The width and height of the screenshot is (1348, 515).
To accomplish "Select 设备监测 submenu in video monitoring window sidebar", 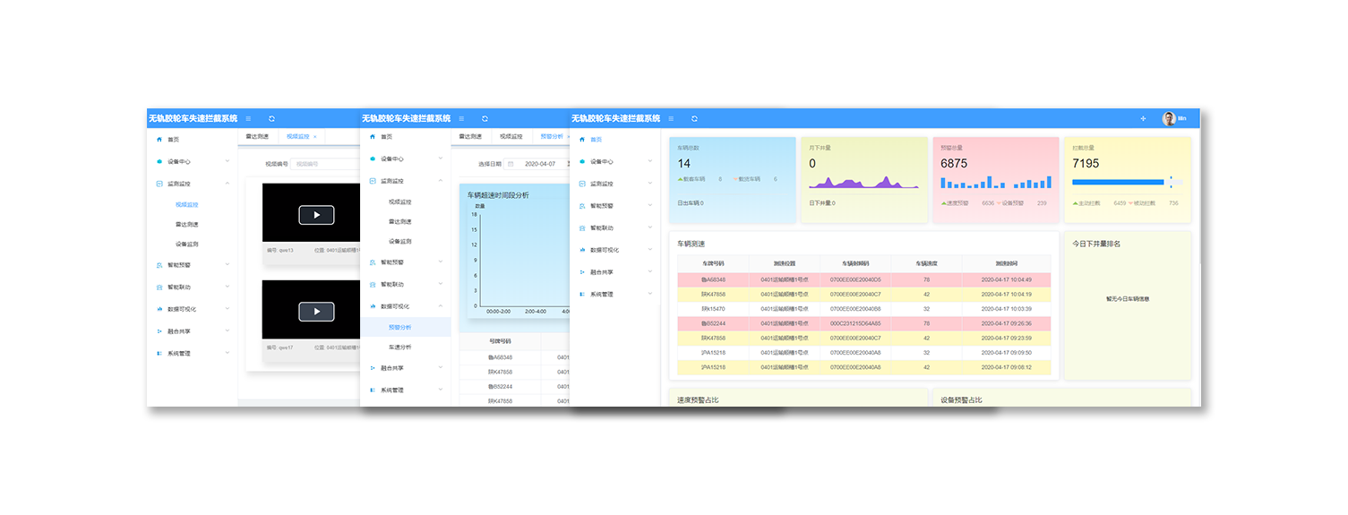I will tap(187, 244).
